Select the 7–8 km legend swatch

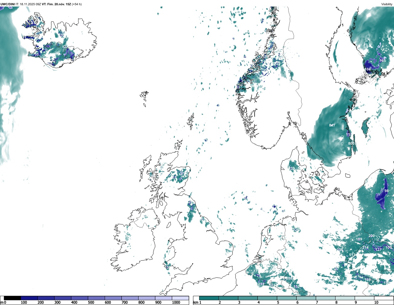pyautogui.click(x=326, y=298)
